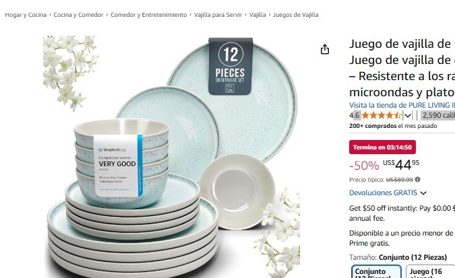The height and width of the screenshot is (278, 455).
Task: Go to the Vajilla breadcrumb
Action: pos(257,15)
